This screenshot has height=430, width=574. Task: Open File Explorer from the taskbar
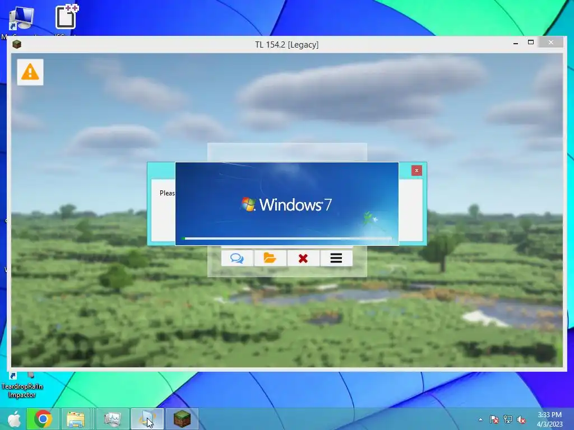coord(76,419)
